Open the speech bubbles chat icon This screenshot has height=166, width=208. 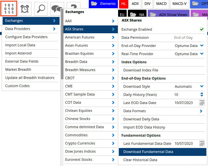coord(56,9)
